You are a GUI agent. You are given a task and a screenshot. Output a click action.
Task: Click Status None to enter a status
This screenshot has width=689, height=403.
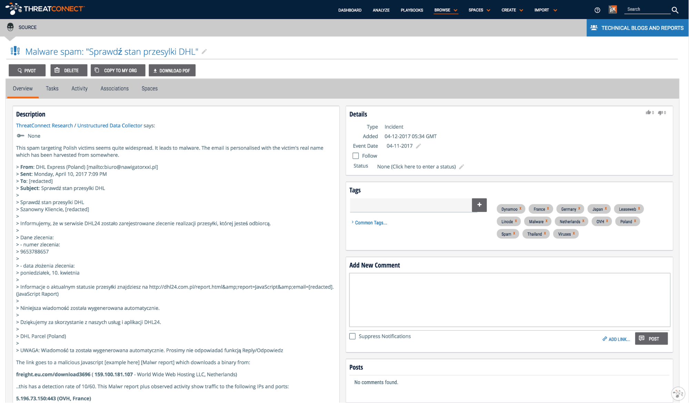pyautogui.click(x=416, y=167)
